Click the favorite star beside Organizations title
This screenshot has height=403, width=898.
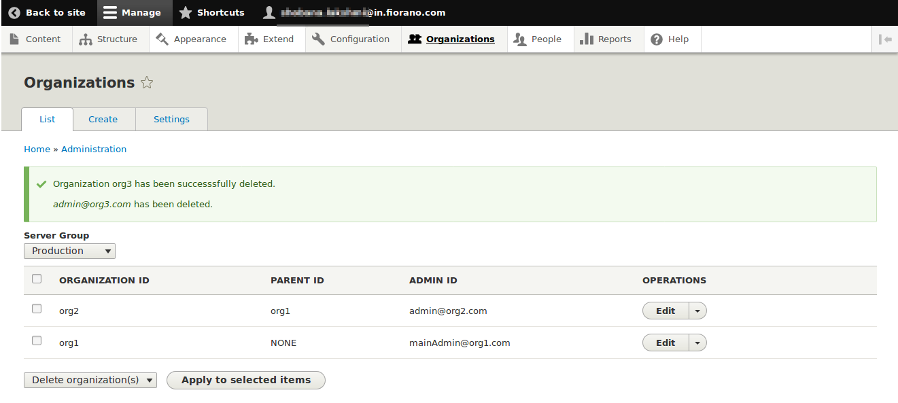[147, 83]
